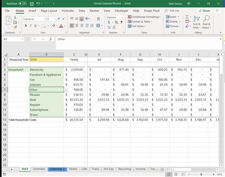Open the Find & Select menu
The height and width of the screenshot is (177, 225).
pos(206,22)
